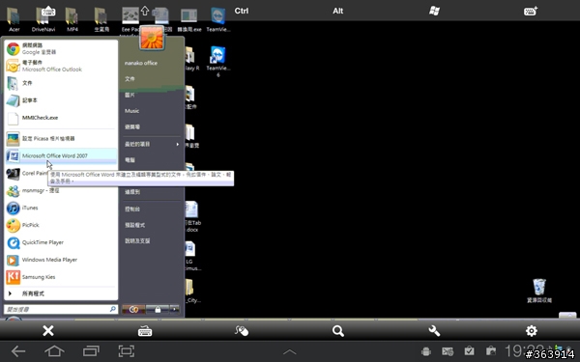Hide the keyboard bar with the top-left keyboard icon
580x362 pixels.
click(48, 11)
